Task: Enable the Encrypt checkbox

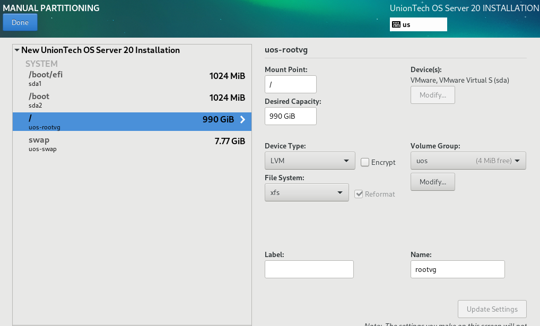Action: point(365,162)
